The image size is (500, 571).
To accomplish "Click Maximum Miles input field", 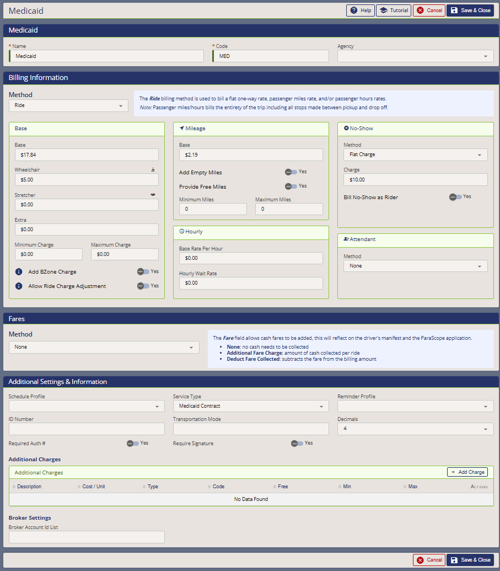I will [289, 209].
